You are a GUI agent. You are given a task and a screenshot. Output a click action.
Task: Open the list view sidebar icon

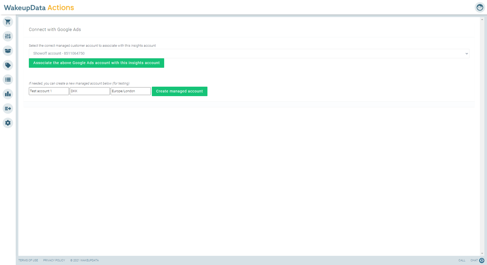[8, 80]
